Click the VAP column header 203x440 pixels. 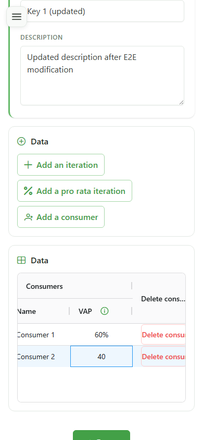[x=101, y=311]
